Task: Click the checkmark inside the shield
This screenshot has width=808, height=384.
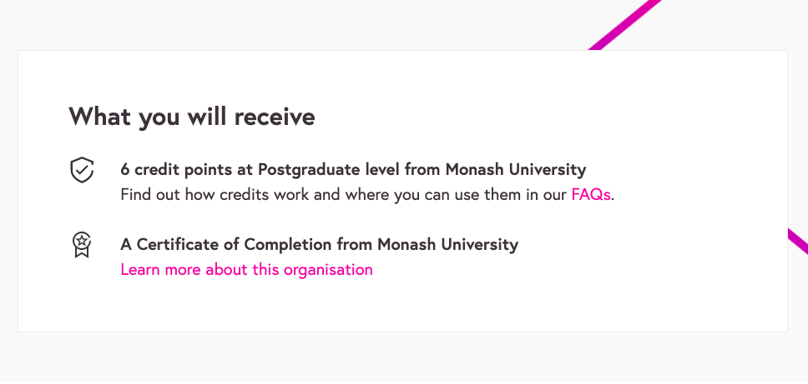Action: tap(81, 171)
